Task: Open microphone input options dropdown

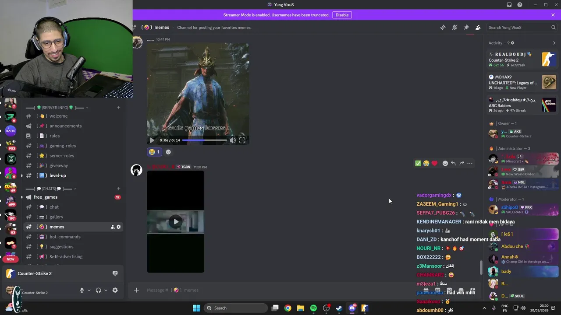Action: pos(89,290)
